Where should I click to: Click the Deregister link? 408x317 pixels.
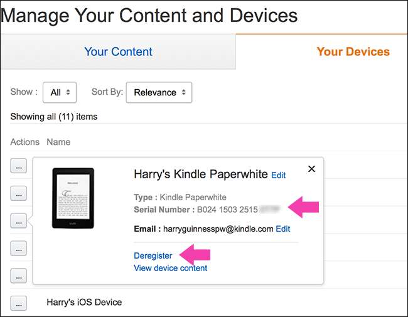[x=153, y=255]
